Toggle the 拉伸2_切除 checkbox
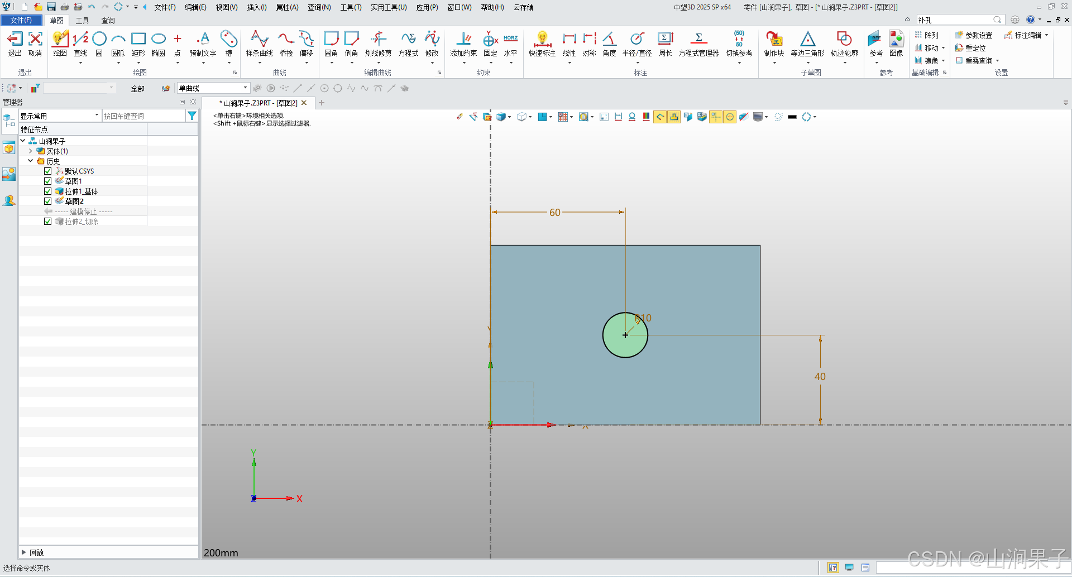This screenshot has width=1072, height=577. [x=48, y=222]
